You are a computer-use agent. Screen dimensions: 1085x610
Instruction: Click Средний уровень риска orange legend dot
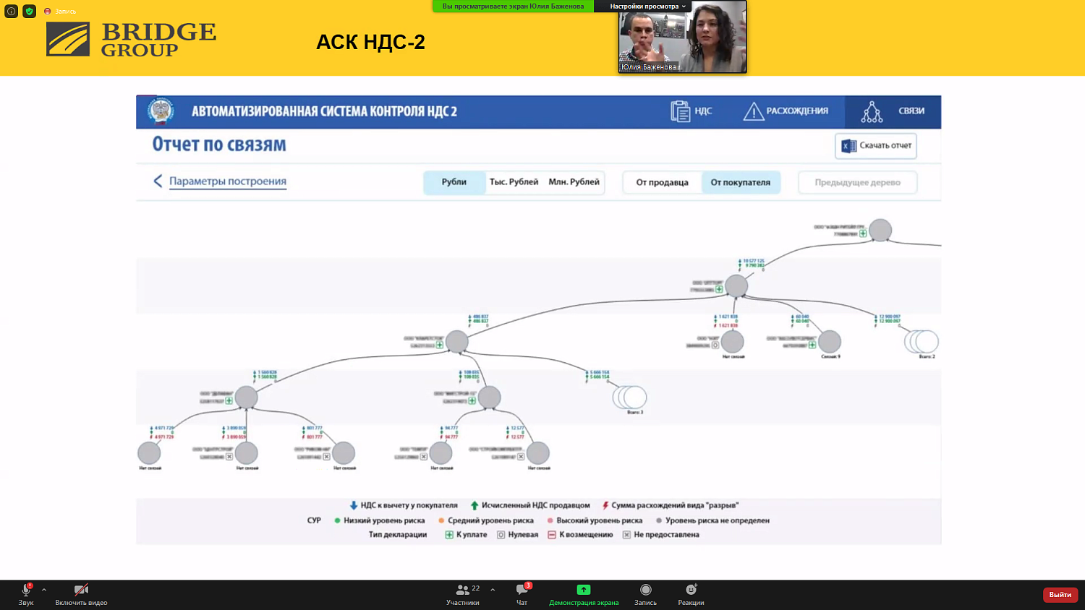click(x=441, y=520)
